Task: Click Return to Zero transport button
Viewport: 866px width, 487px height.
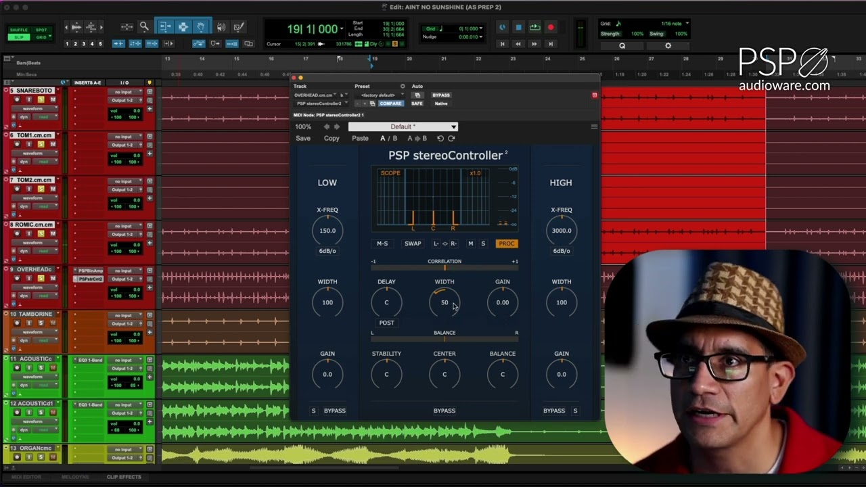Action: [502, 44]
